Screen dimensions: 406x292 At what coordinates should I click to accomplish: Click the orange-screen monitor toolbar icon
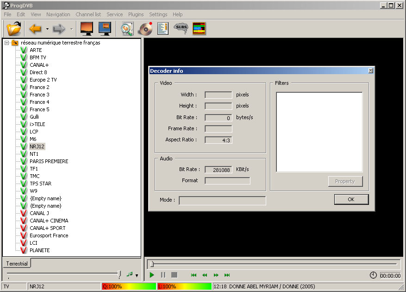point(87,29)
